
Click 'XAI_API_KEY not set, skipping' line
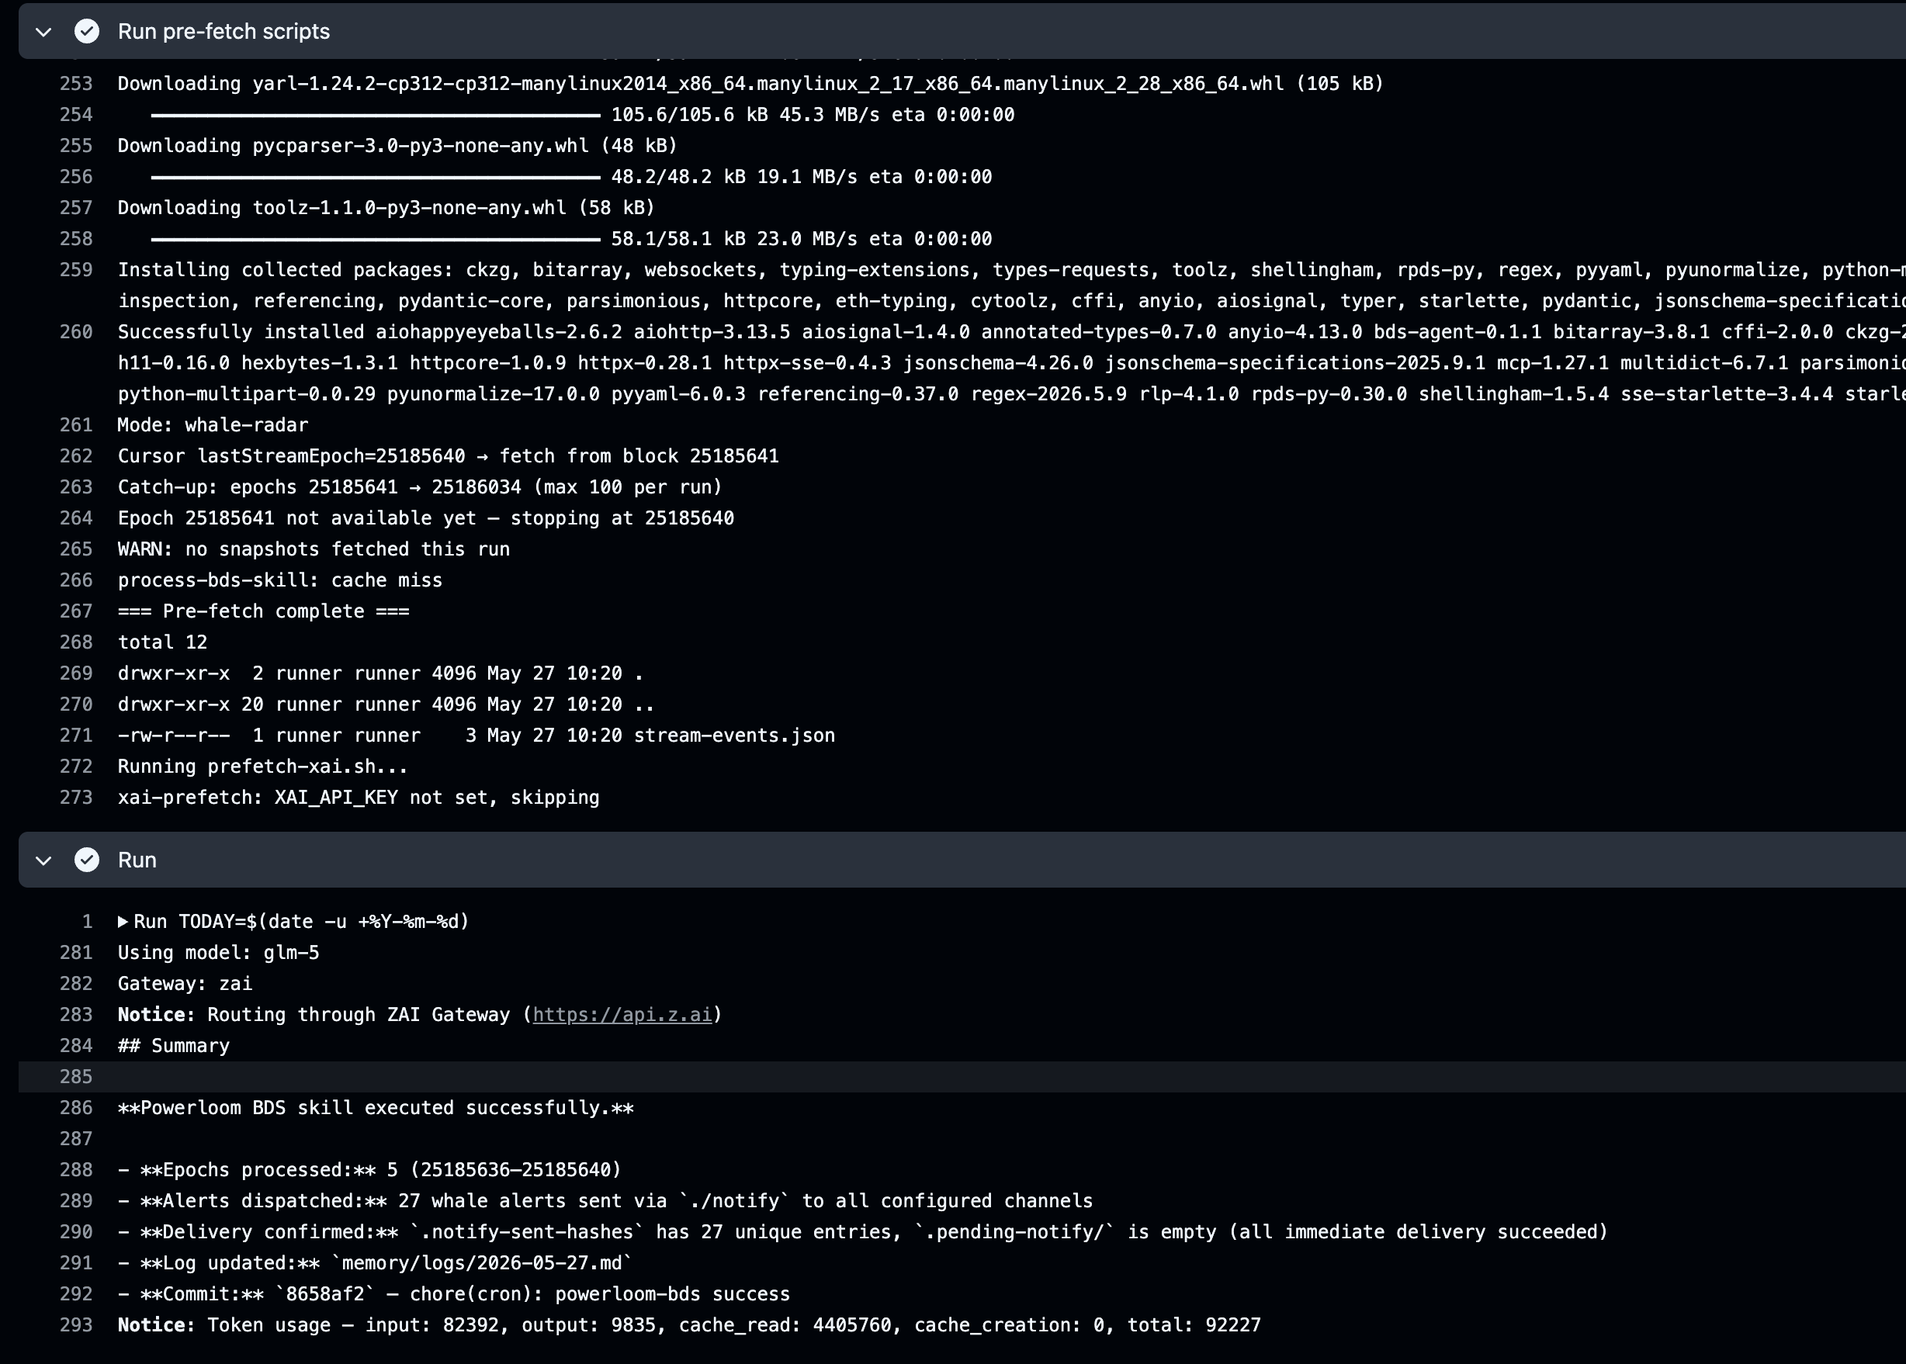click(359, 798)
